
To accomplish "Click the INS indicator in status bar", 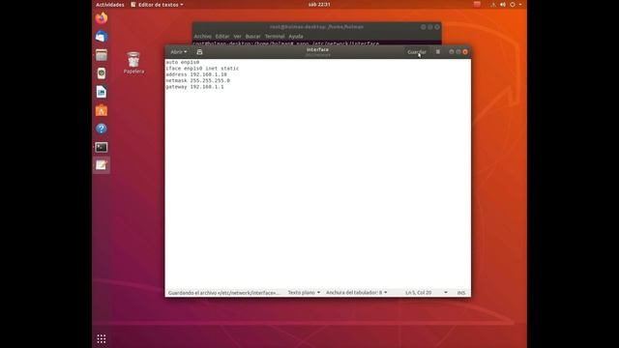I will 461,293.
